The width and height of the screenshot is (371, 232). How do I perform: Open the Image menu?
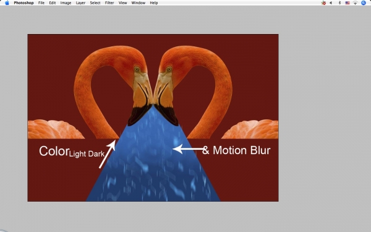(x=66, y=3)
